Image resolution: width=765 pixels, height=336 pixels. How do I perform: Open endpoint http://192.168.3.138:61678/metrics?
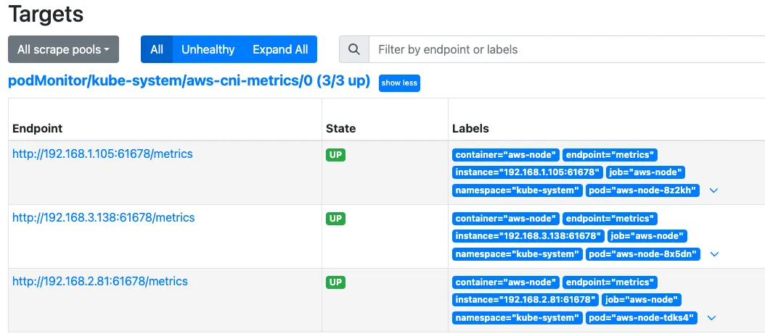point(104,217)
